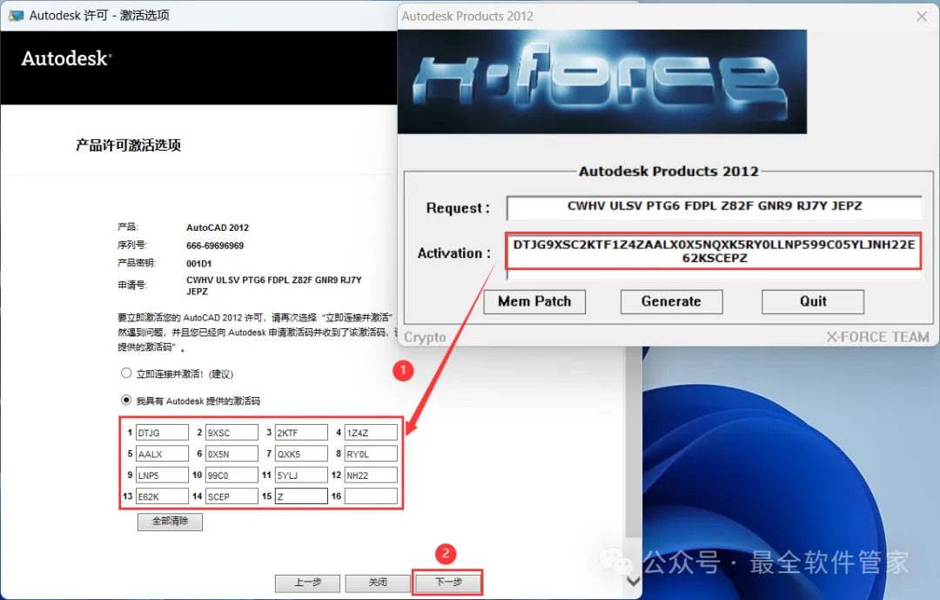This screenshot has height=600, width=940.
Task: Click the 上一步 (Back) button
Action: 307,583
